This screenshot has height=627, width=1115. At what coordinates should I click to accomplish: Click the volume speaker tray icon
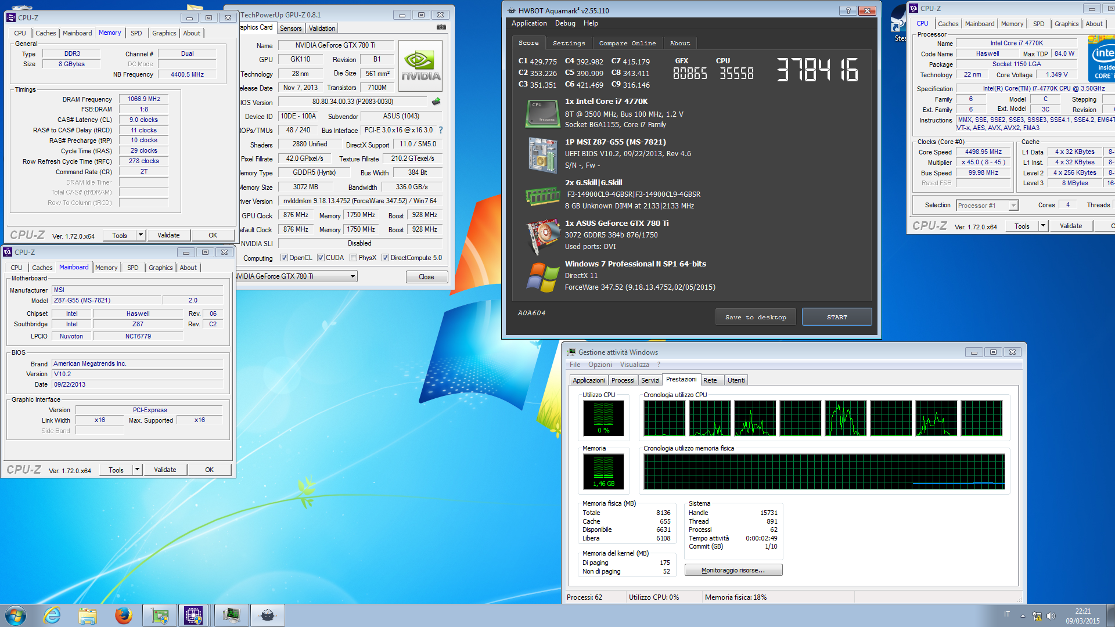(x=1051, y=615)
